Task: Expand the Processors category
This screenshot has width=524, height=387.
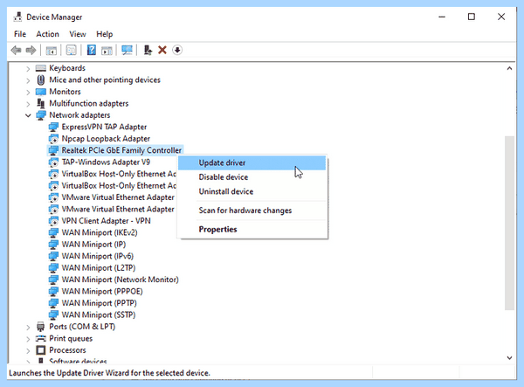Action: pos(28,351)
